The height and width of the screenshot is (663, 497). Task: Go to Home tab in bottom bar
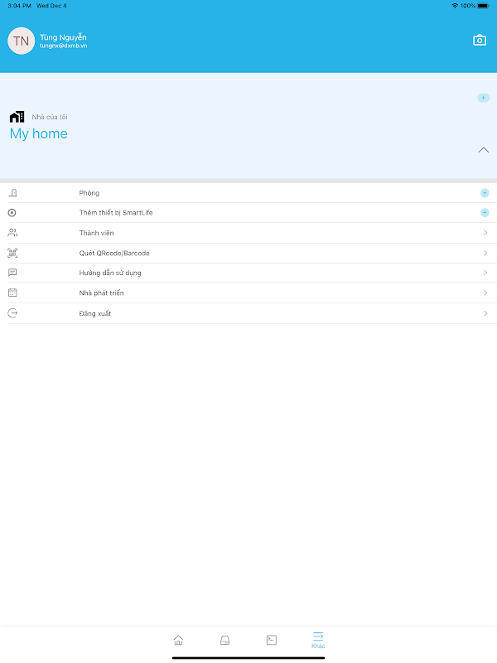pyautogui.click(x=178, y=640)
